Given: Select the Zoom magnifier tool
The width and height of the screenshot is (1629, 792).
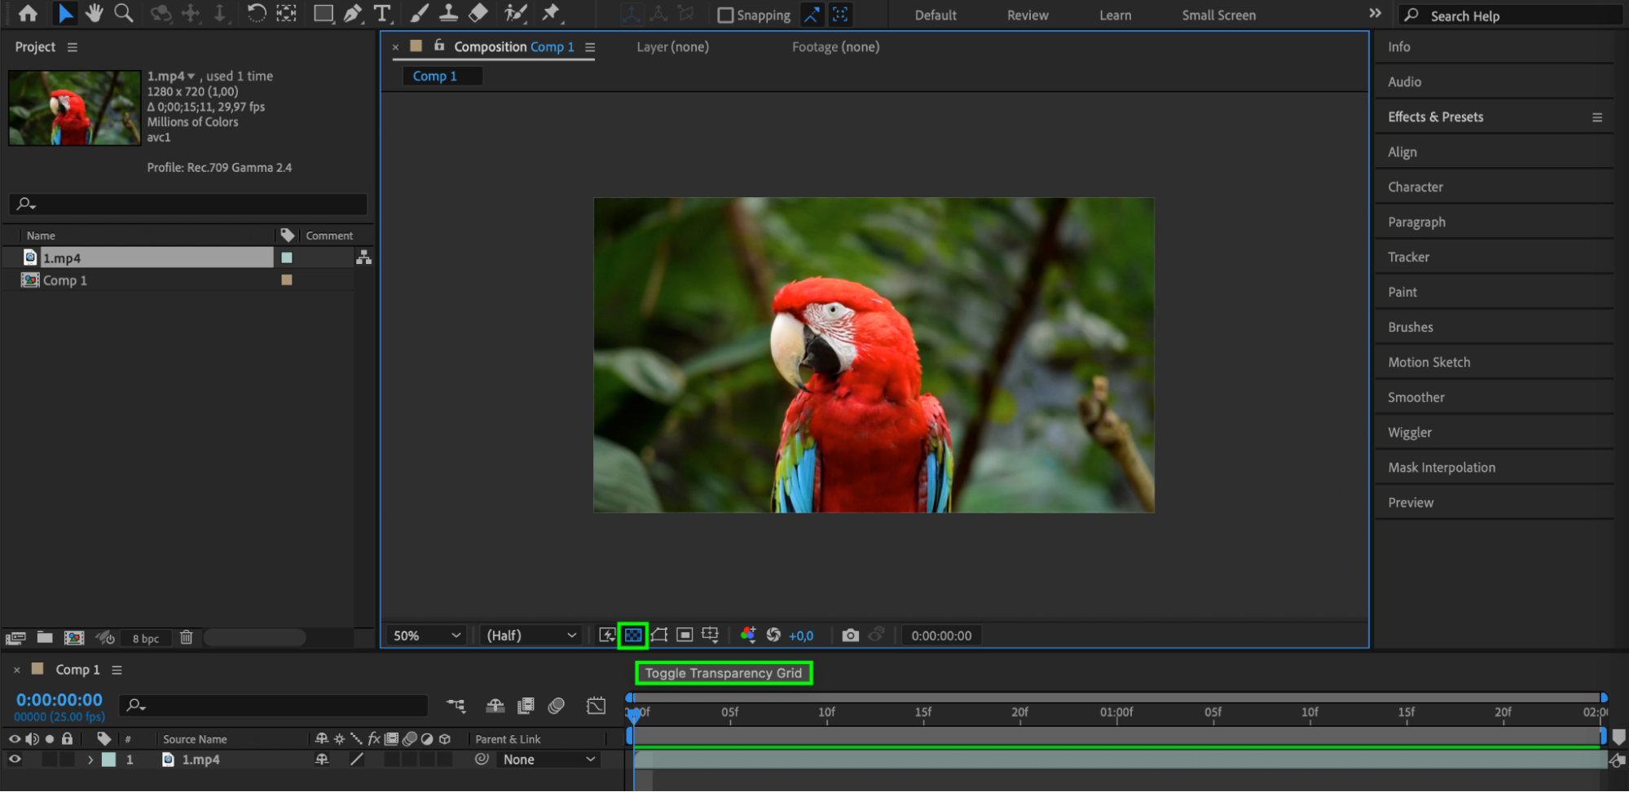Looking at the screenshot, I should 124,13.
